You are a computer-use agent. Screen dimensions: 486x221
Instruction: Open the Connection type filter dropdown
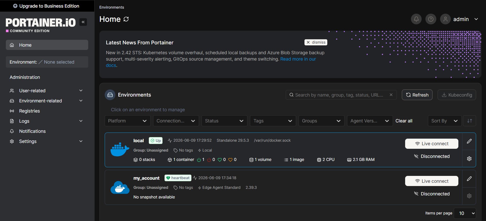tap(176, 121)
